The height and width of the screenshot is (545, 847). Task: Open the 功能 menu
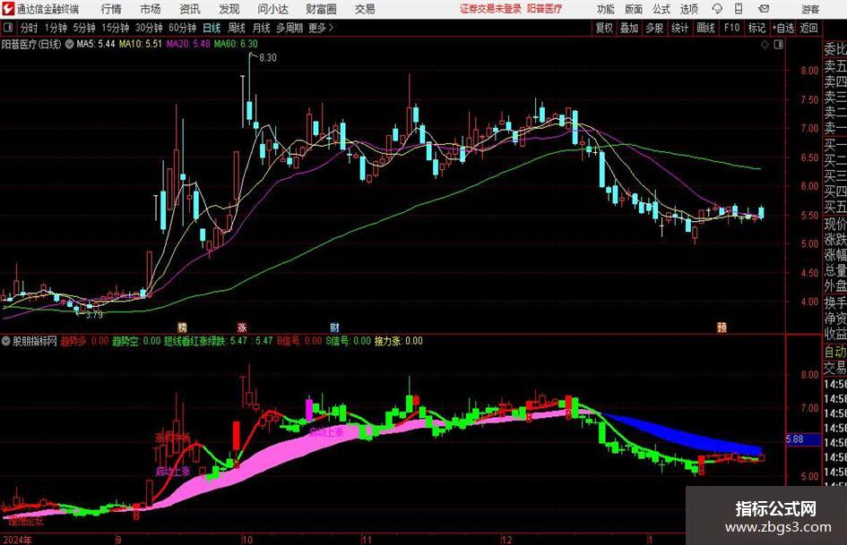coord(606,9)
